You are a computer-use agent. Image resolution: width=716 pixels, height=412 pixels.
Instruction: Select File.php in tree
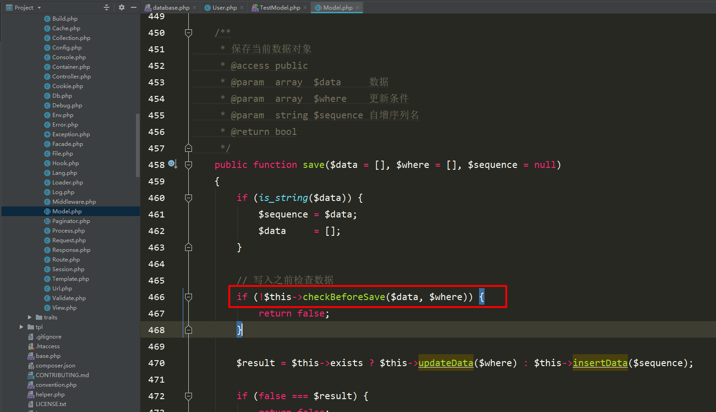62,154
